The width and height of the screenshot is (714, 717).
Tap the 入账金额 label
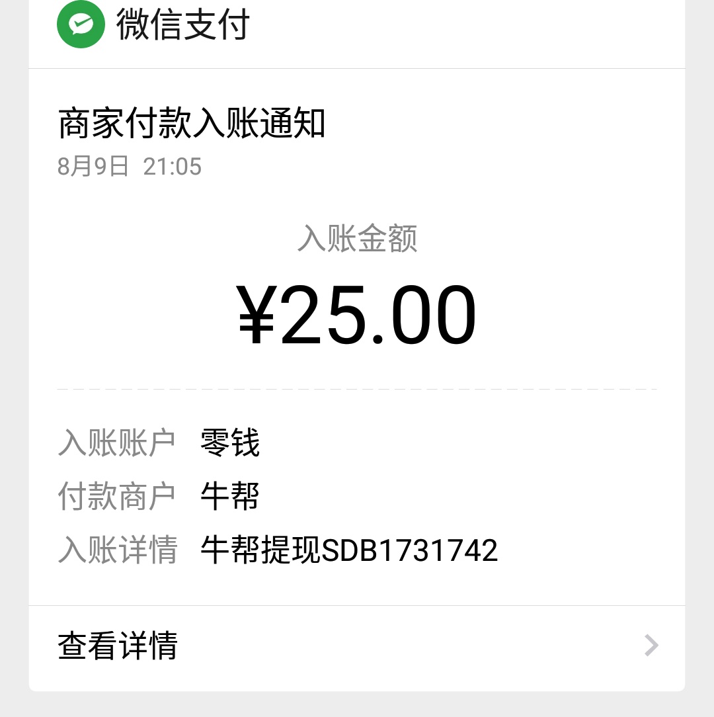click(357, 237)
